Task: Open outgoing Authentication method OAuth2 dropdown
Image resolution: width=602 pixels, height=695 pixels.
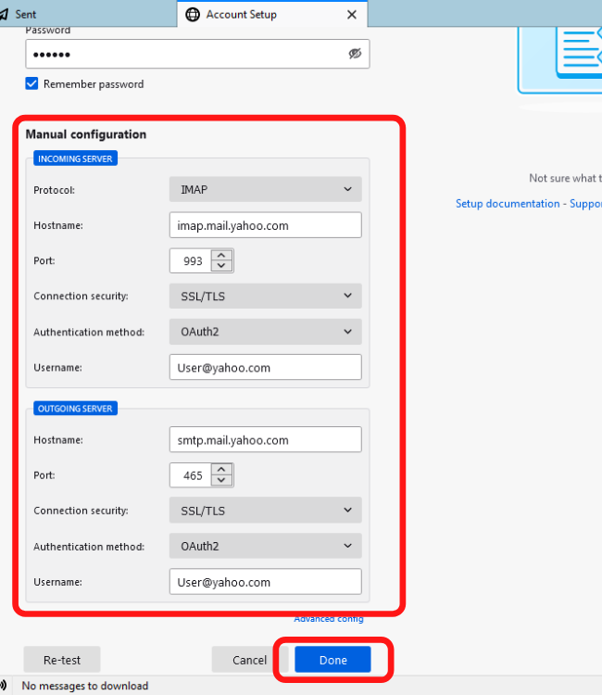Action: pyautogui.click(x=265, y=546)
